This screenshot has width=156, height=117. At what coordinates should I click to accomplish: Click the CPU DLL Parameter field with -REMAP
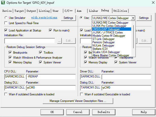[x=51, y=76]
